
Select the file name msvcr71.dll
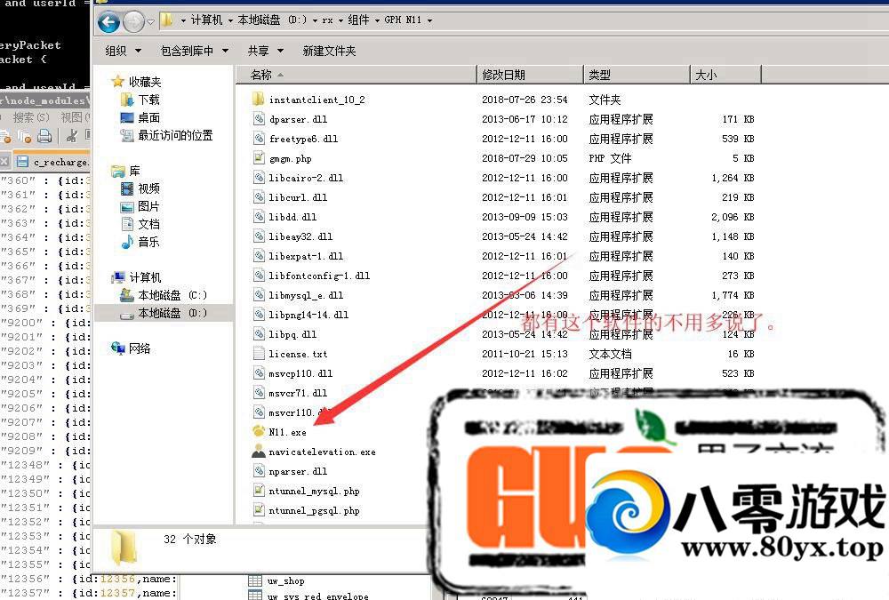[x=298, y=393]
